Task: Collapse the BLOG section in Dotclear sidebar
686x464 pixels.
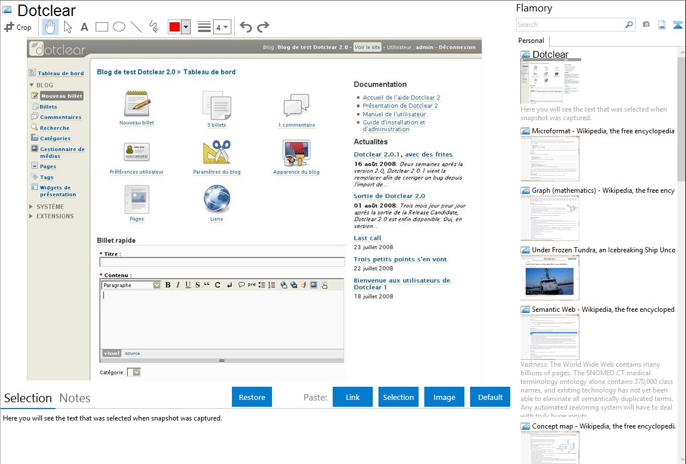Action: [31, 85]
